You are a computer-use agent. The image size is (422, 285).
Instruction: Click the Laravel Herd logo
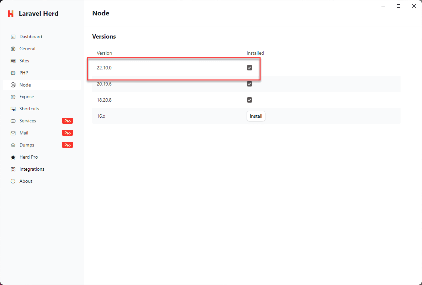click(11, 14)
